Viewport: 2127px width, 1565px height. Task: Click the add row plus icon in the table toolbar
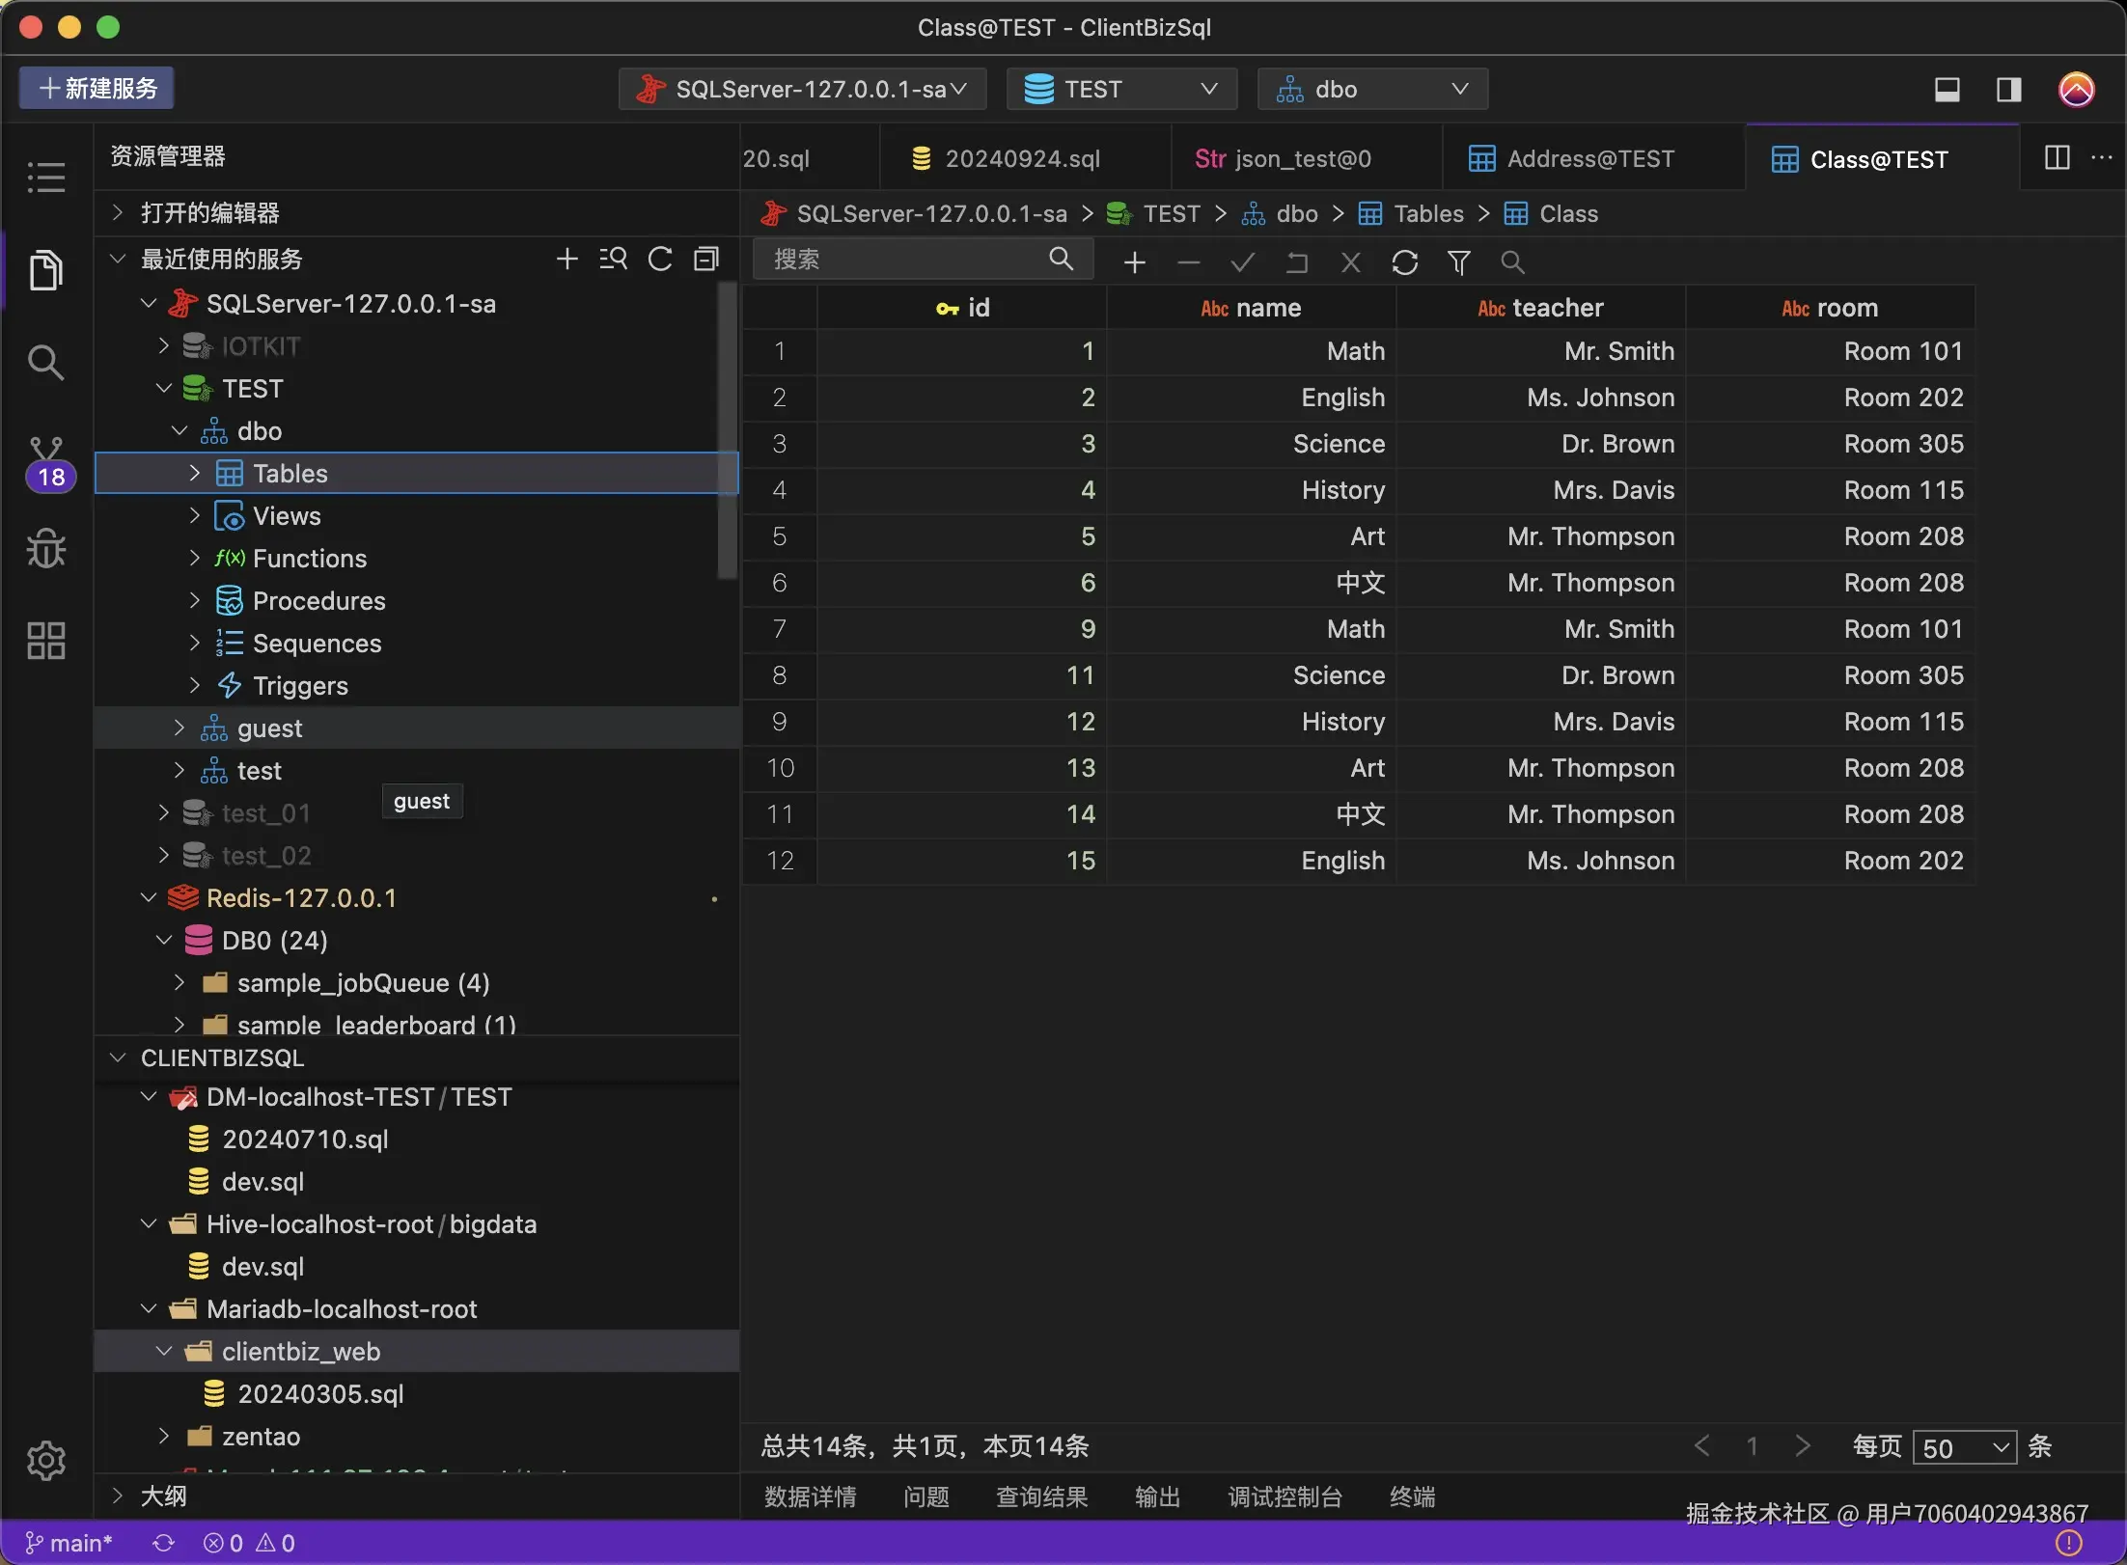tap(1135, 262)
